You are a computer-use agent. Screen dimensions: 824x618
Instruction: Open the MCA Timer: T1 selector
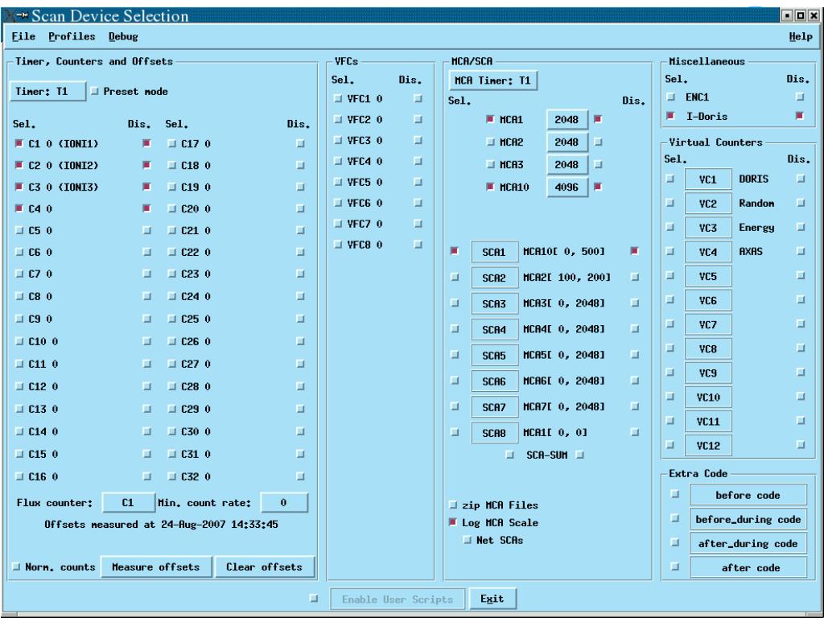pos(493,80)
